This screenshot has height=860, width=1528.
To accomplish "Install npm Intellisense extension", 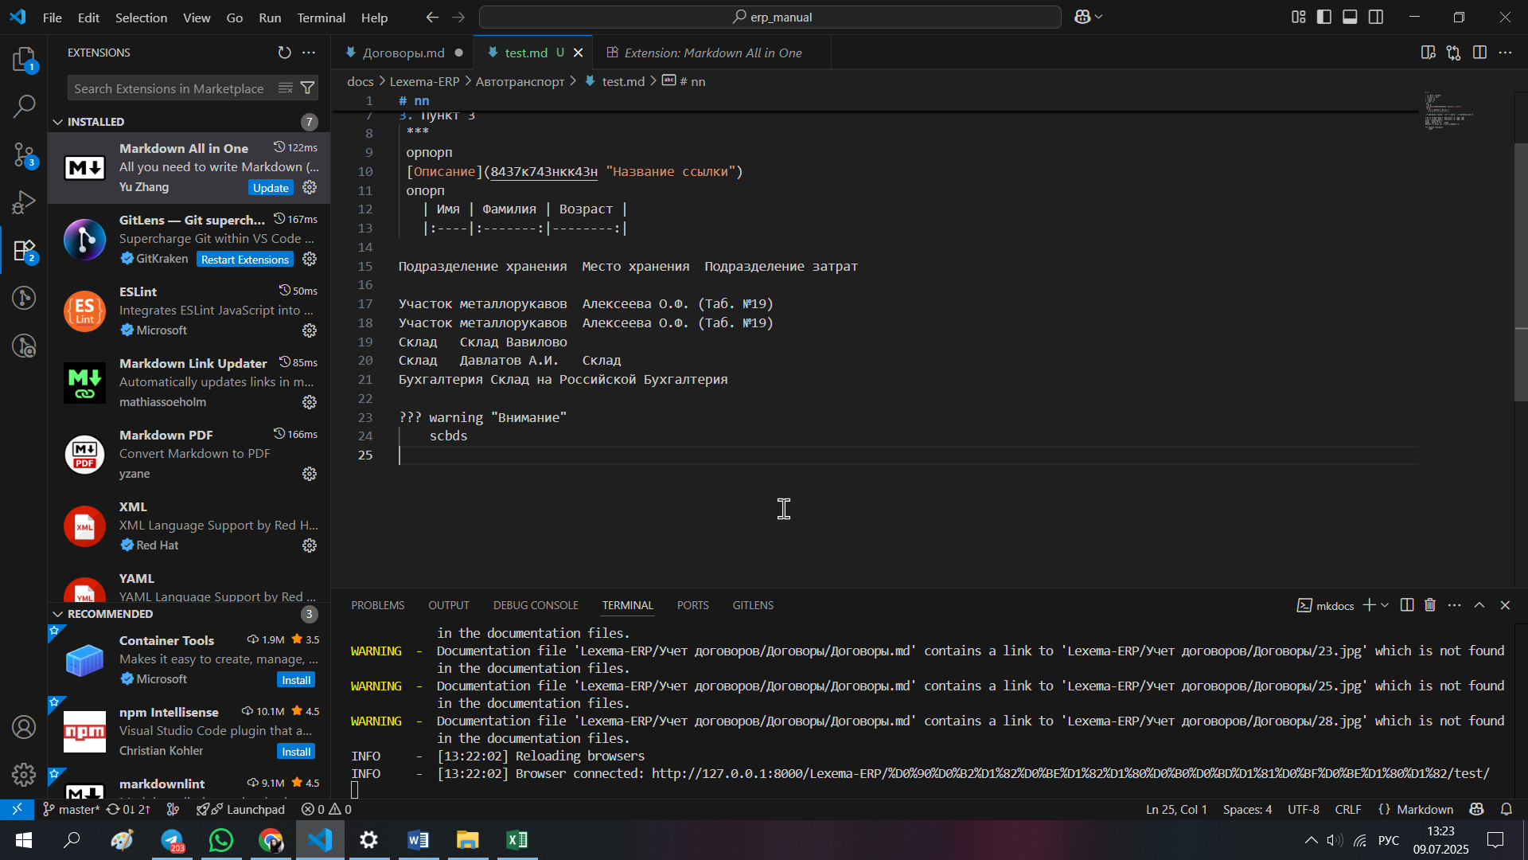I will (x=296, y=752).
